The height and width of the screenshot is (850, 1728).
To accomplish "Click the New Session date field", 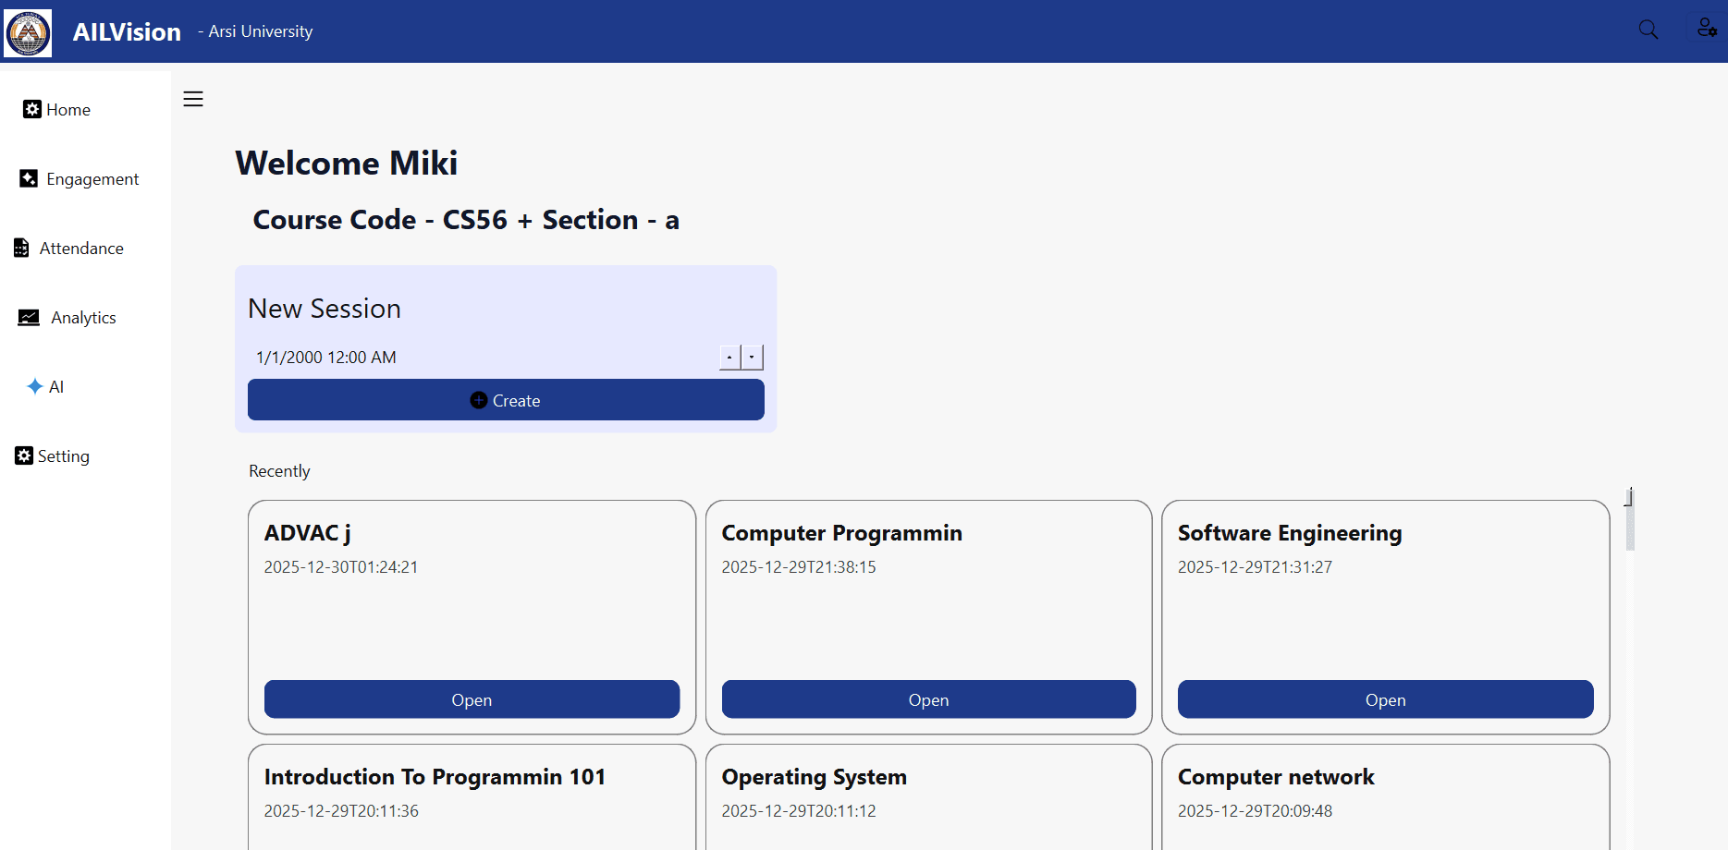I will (481, 357).
